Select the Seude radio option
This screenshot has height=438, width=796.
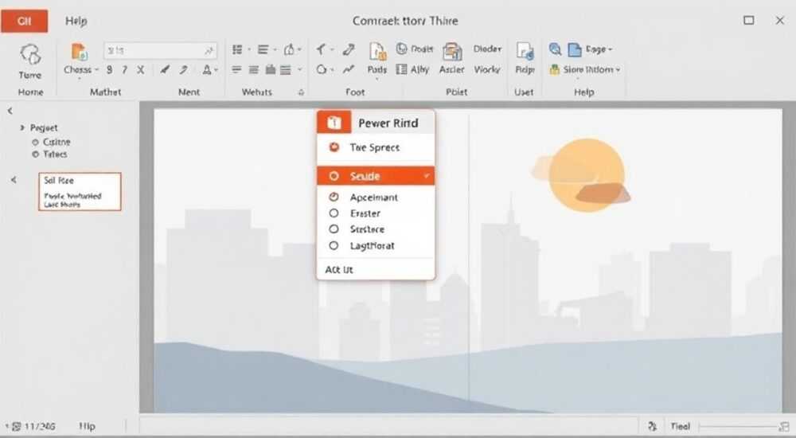pos(334,176)
